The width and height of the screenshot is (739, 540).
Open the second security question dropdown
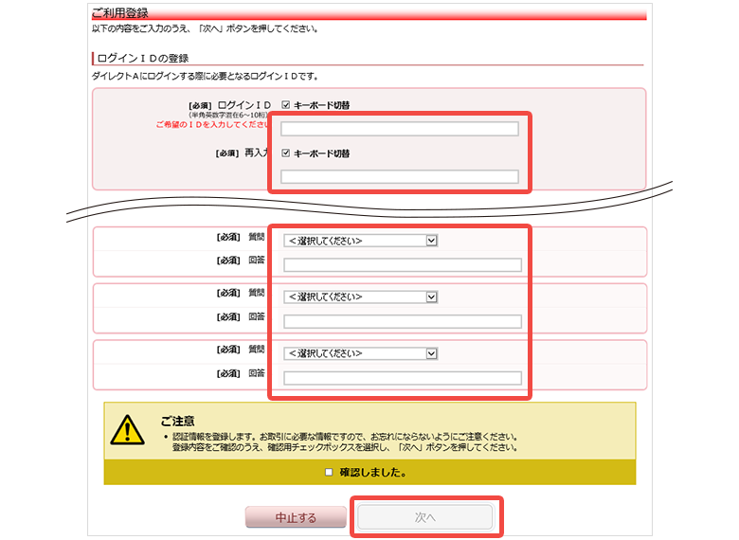(361, 297)
